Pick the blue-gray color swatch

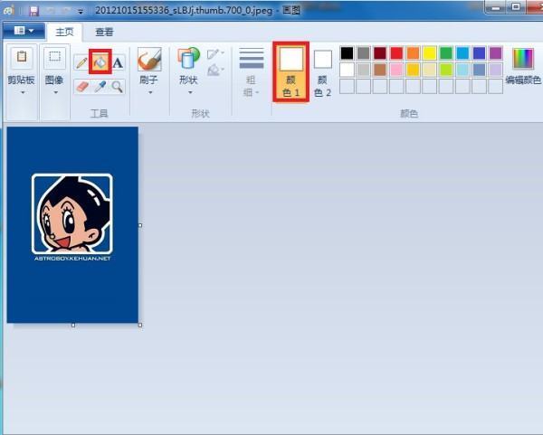point(480,70)
